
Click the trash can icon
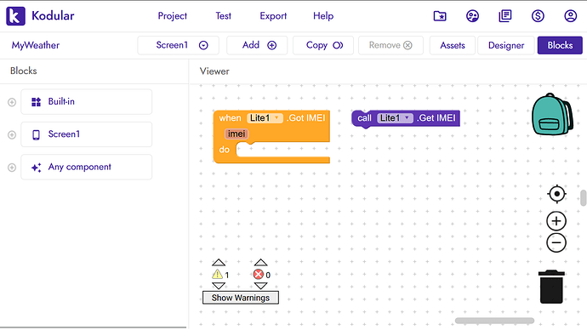point(551,287)
